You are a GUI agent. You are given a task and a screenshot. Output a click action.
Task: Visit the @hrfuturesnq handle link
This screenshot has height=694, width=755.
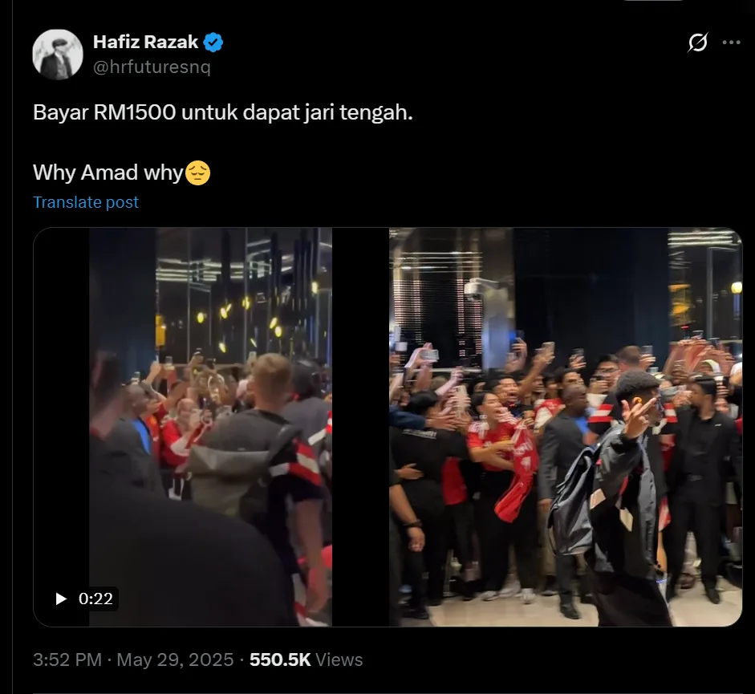152,67
